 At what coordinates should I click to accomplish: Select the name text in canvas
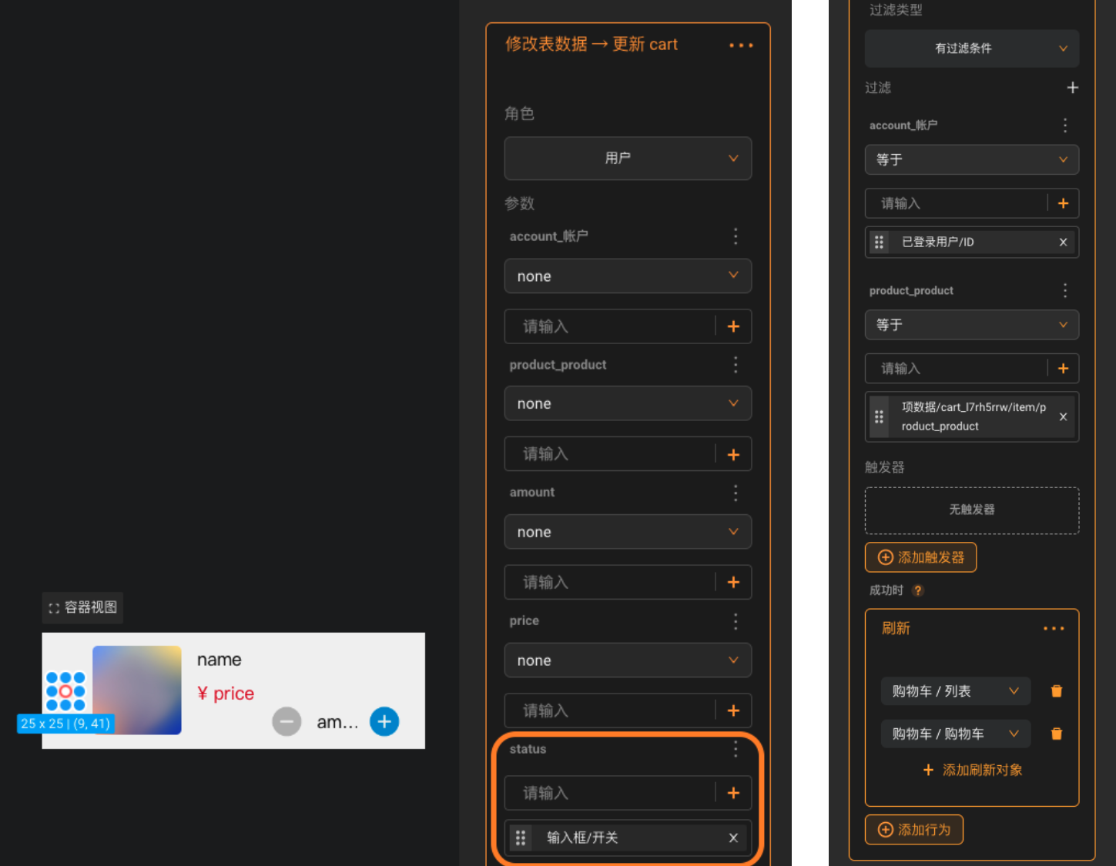tap(220, 660)
